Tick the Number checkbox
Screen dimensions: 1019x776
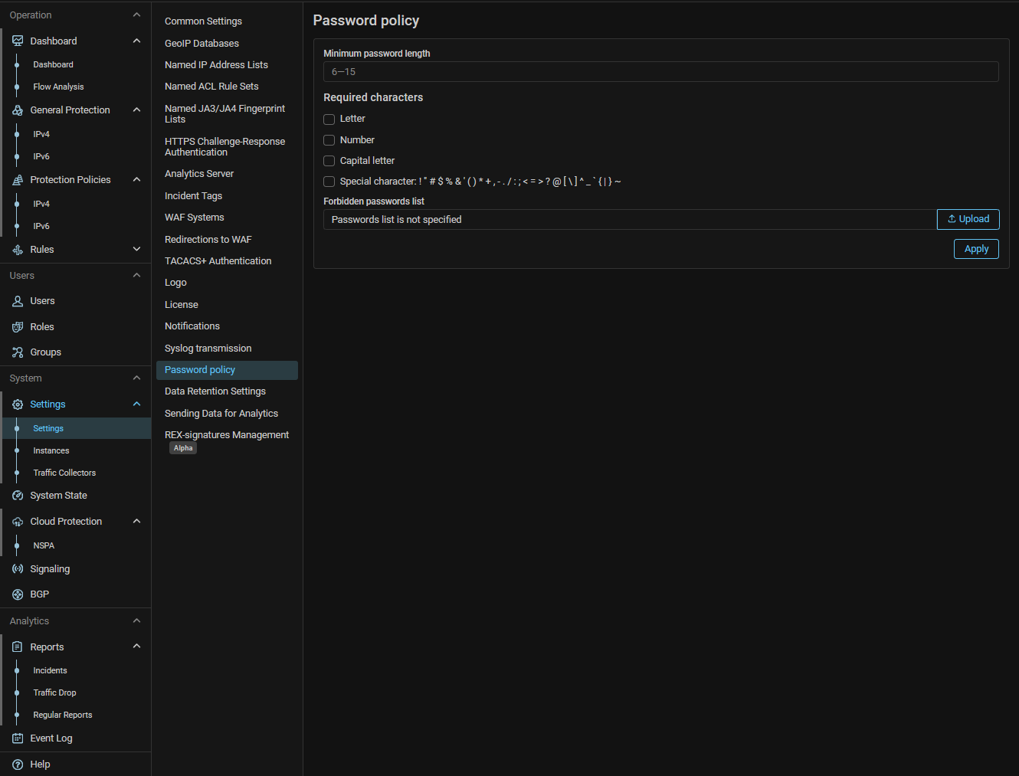tap(329, 140)
